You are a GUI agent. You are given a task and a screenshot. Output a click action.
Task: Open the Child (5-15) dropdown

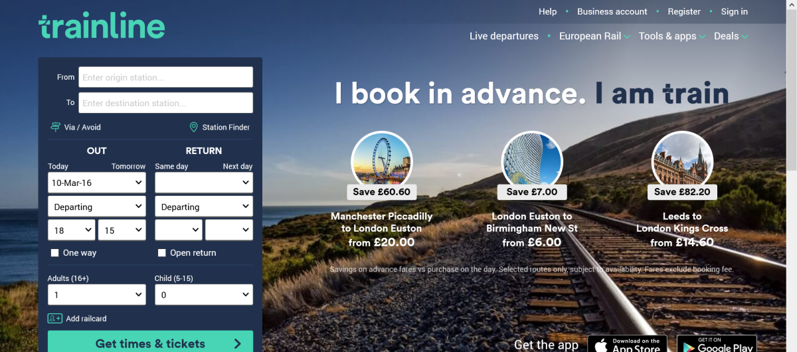click(203, 295)
